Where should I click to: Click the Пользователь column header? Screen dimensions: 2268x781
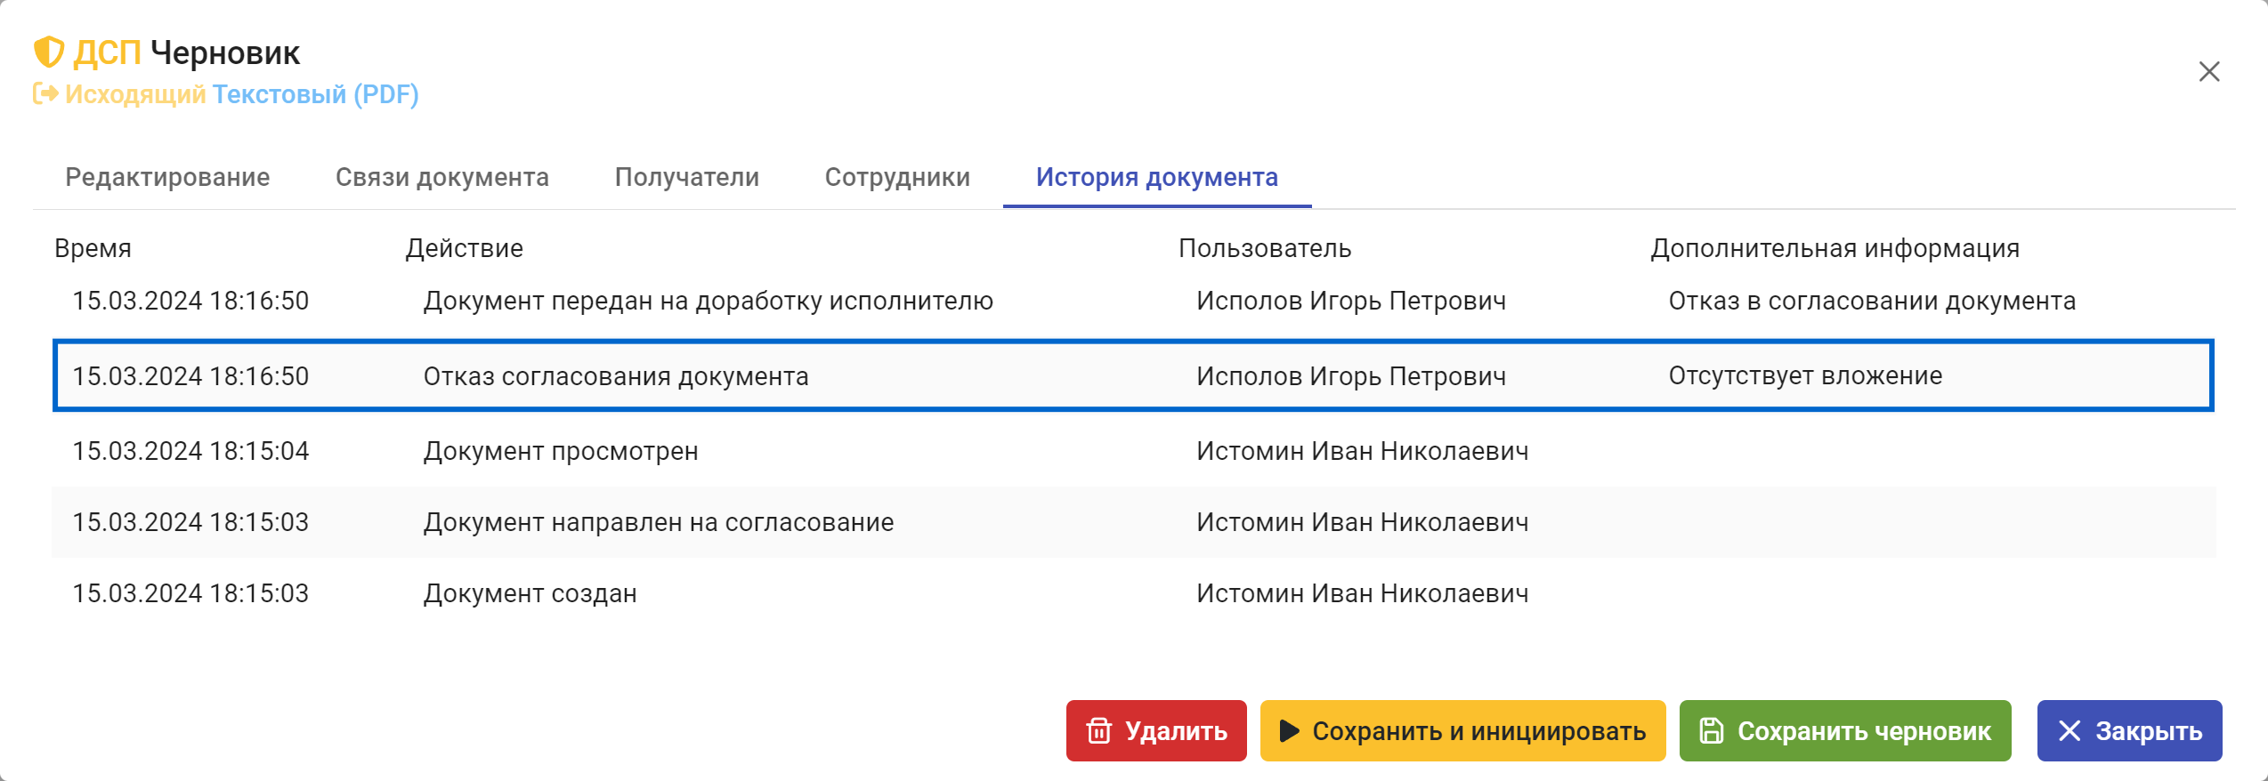[1265, 248]
